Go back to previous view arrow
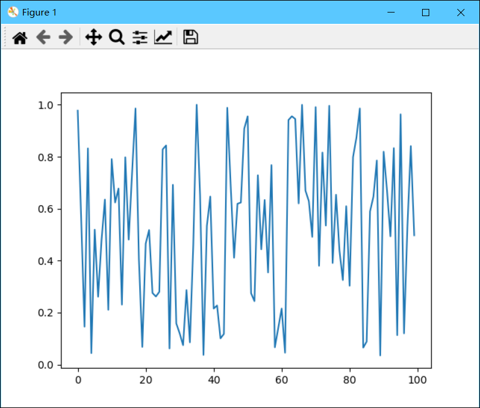 click(x=43, y=38)
